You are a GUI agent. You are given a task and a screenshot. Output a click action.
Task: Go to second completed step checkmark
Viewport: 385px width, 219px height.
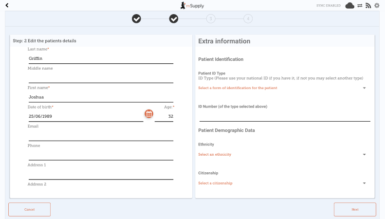174,19
